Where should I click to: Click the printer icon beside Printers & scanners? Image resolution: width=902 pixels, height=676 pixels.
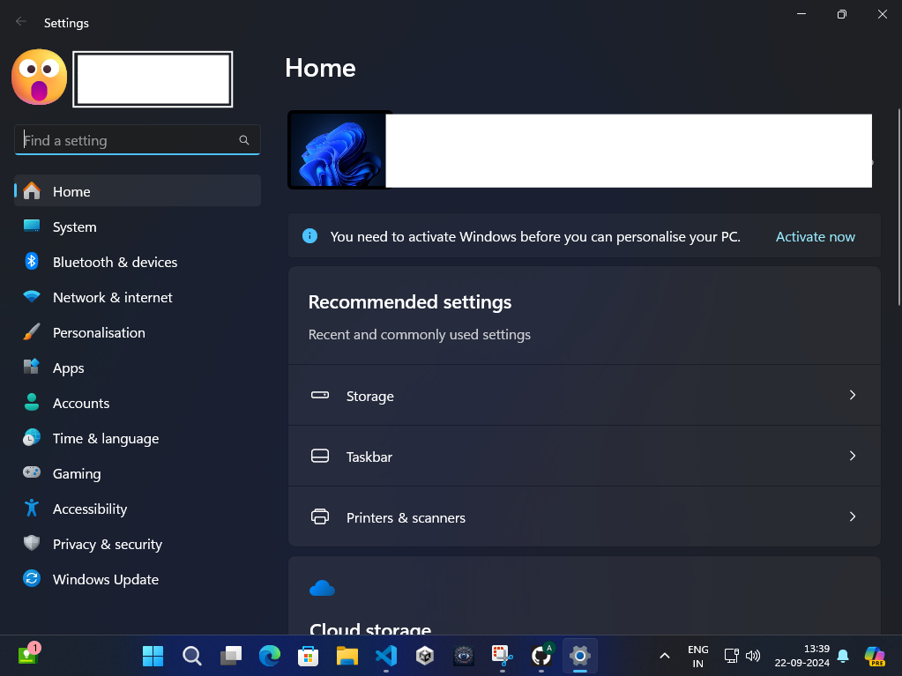pos(320,516)
